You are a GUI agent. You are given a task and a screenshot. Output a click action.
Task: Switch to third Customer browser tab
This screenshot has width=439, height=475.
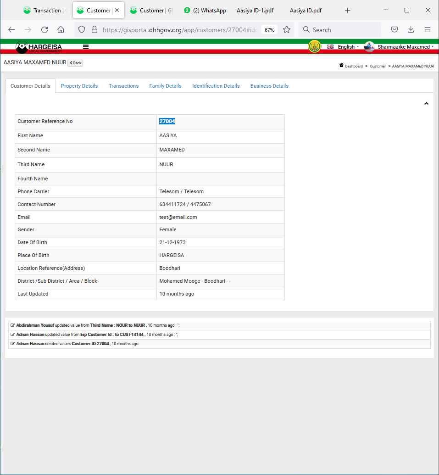(x=151, y=10)
